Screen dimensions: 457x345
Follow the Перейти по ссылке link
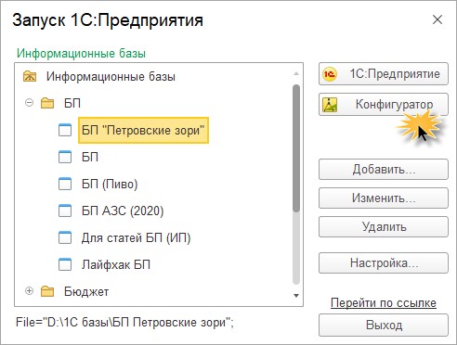click(x=384, y=302)
